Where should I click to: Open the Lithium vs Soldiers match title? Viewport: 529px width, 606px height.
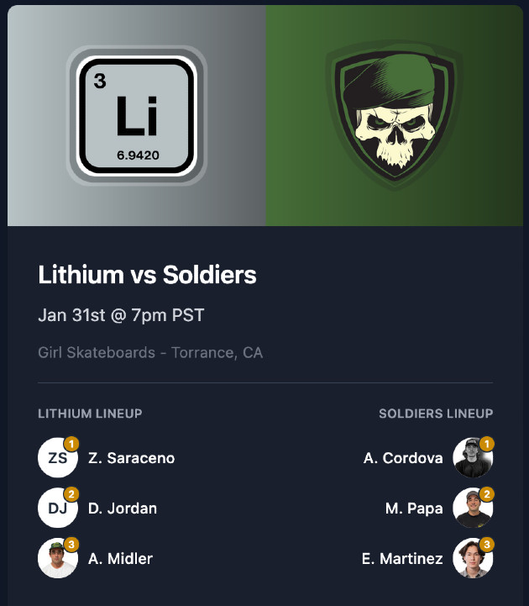coord(148,275)
